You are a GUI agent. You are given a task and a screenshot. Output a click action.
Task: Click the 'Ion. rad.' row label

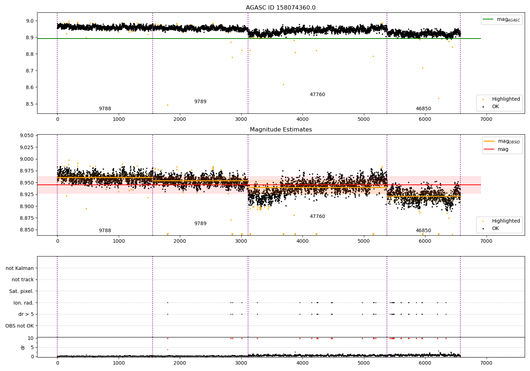(x=24, y=303)
